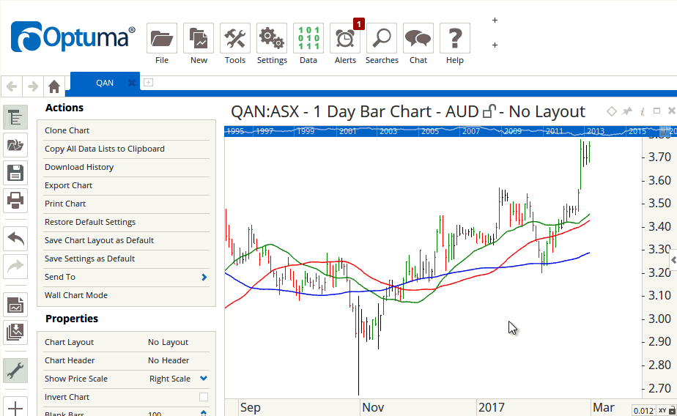Close the QAN tab

point(132,83)
